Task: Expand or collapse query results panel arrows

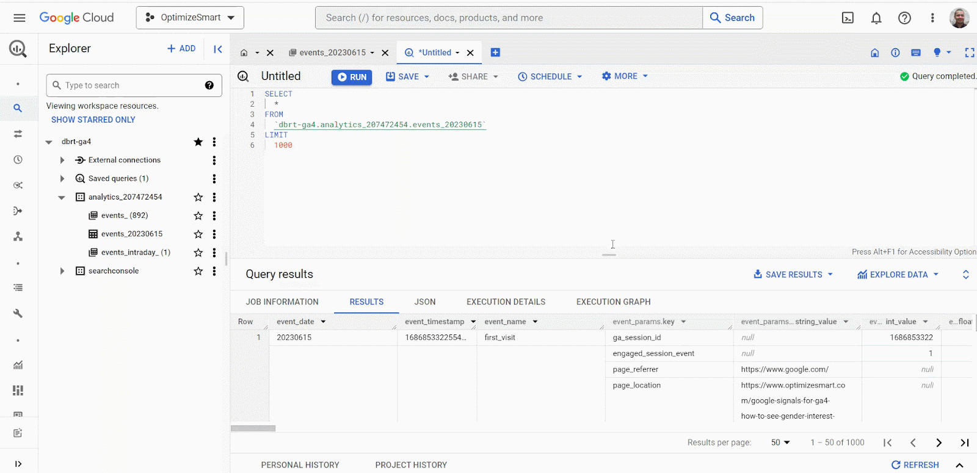Action: [965, 275]
